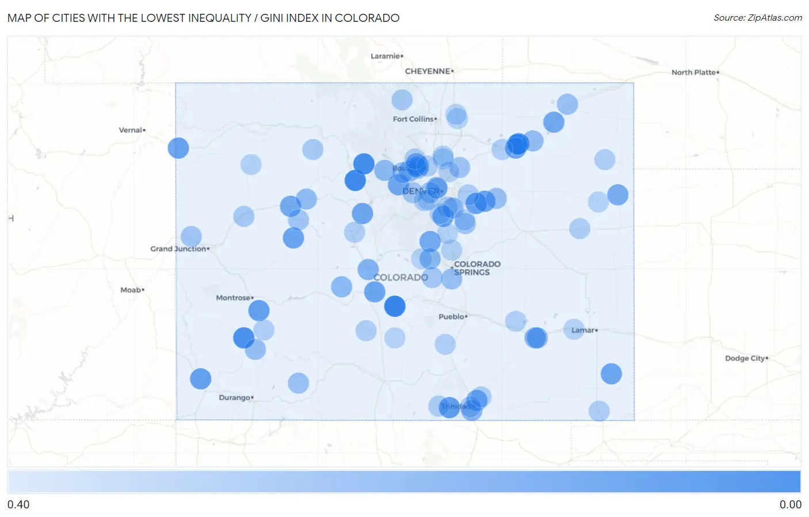The width and height of the screenshot is (809, 517).
Task: Click the data bubble northwest of Durango
Action: (201, 379)
